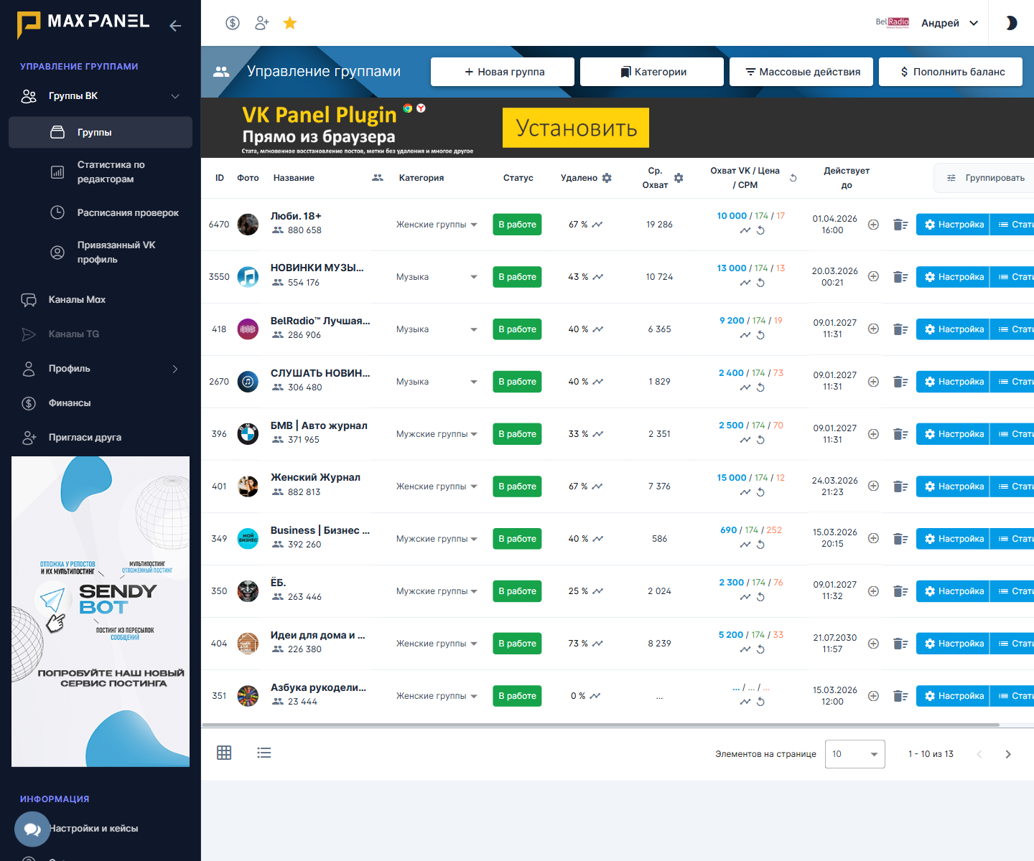Switch to list view layout
1034x861 pixels.
click(x=264, y=753)
